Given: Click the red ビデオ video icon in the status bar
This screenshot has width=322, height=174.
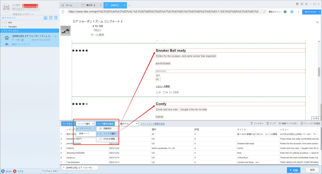Looking at the screenshot, I should tap(14, 171).
